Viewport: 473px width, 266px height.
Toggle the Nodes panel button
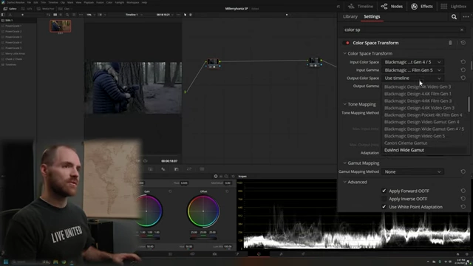coord(392,7)
